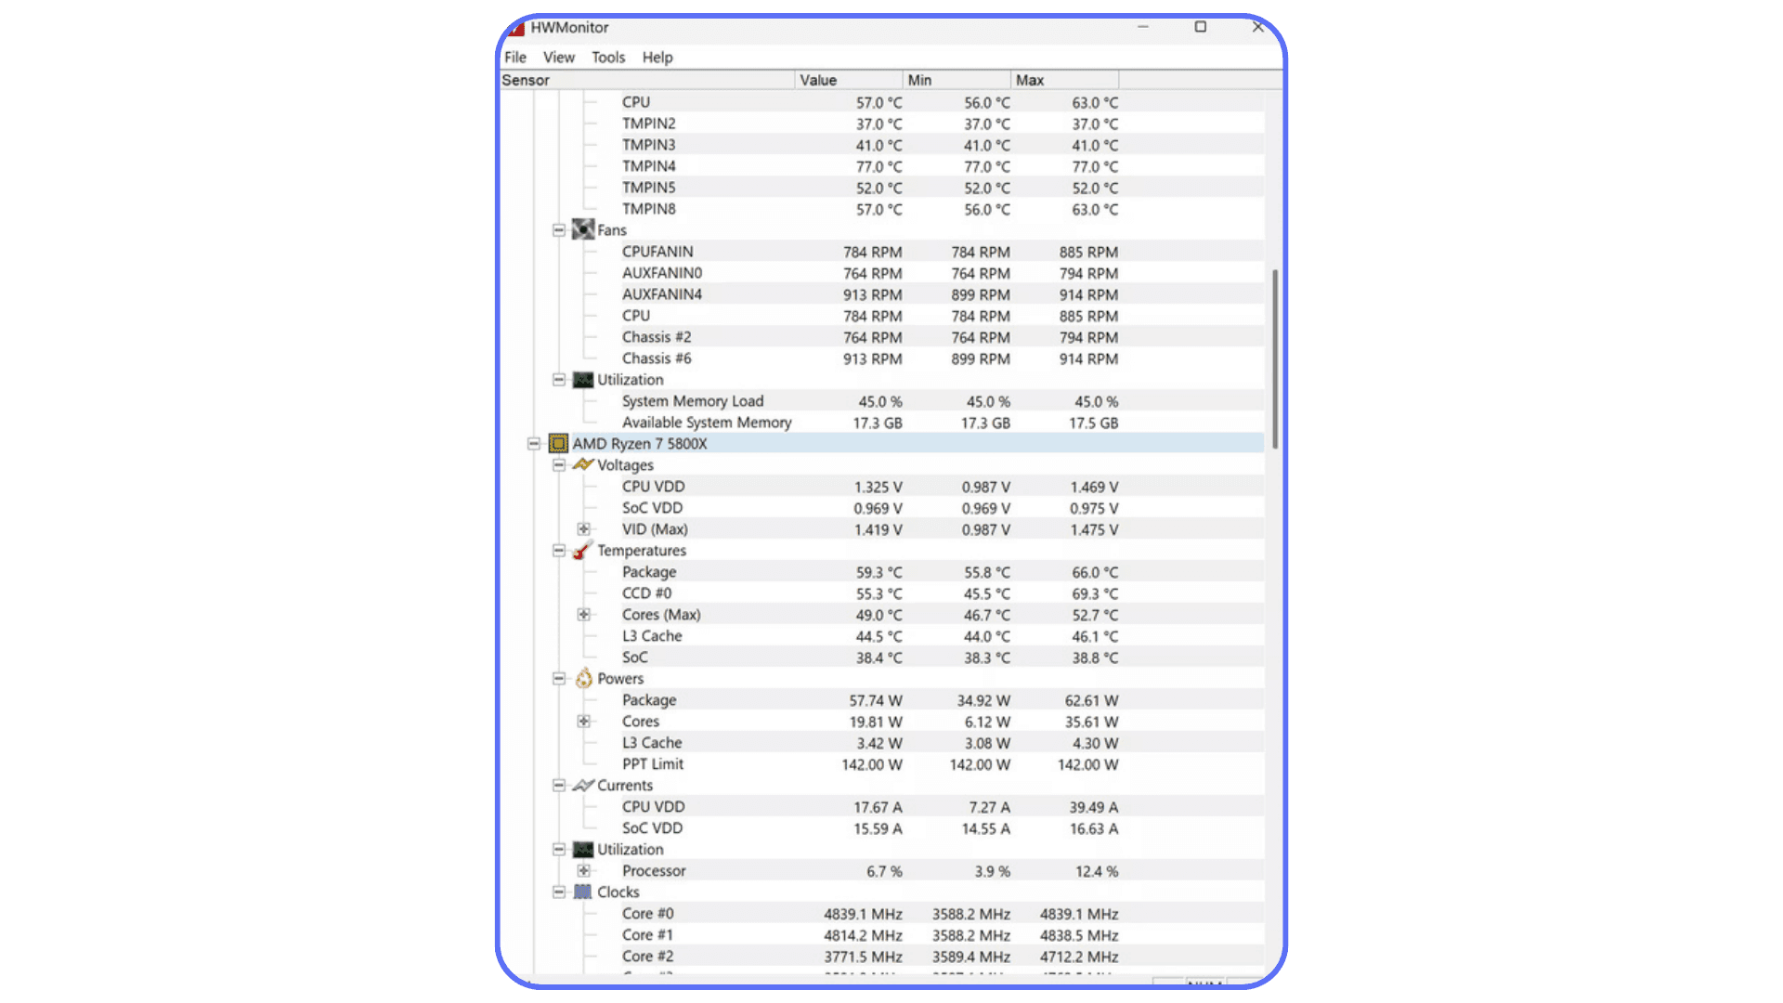Click the Value column header
The width and height of the screenshot is (1783, 1003).
pos(849,80)
